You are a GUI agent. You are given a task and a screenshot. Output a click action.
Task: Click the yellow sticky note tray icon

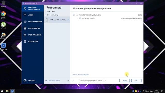click(x=136, y=91)
